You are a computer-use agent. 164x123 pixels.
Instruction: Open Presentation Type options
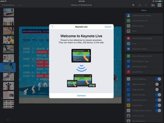(144, 61)
